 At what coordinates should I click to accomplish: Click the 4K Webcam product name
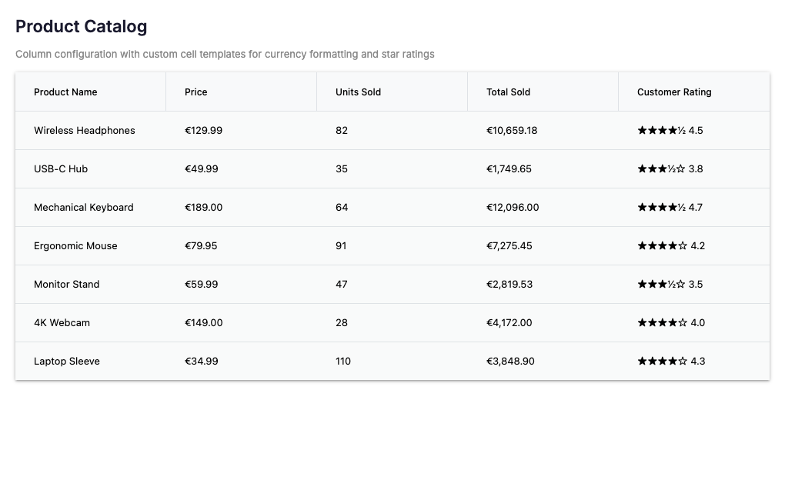coord(62,323)
